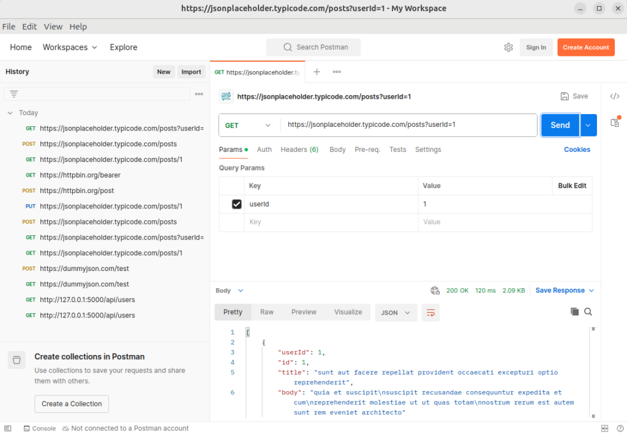Click the empty Key placeholder cell
Screen dimensions: 627x434
coord(331,222)
